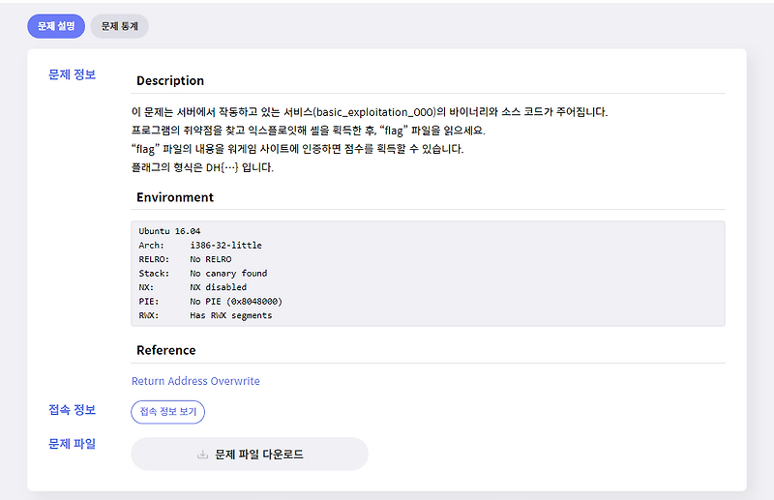Open the 문제 통계 tab
The width and height of the screenshot is (774, 500).
point(120,26)
